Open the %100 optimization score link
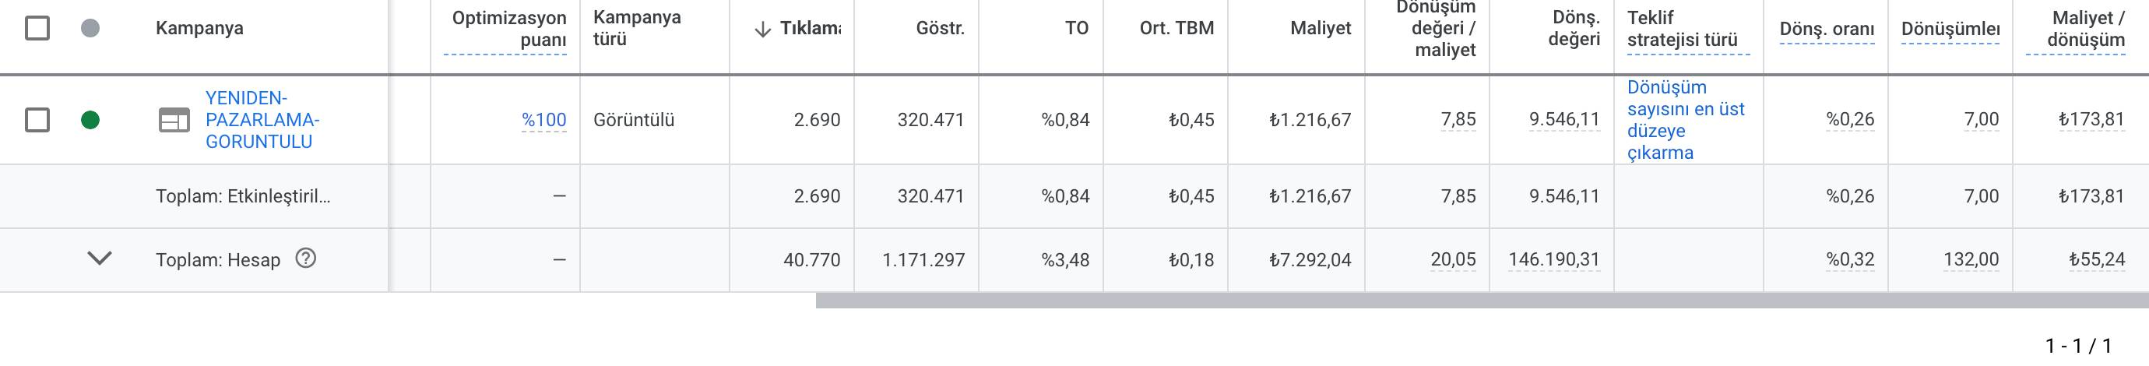Screen dimensions: 2149x366 (544, 120)
